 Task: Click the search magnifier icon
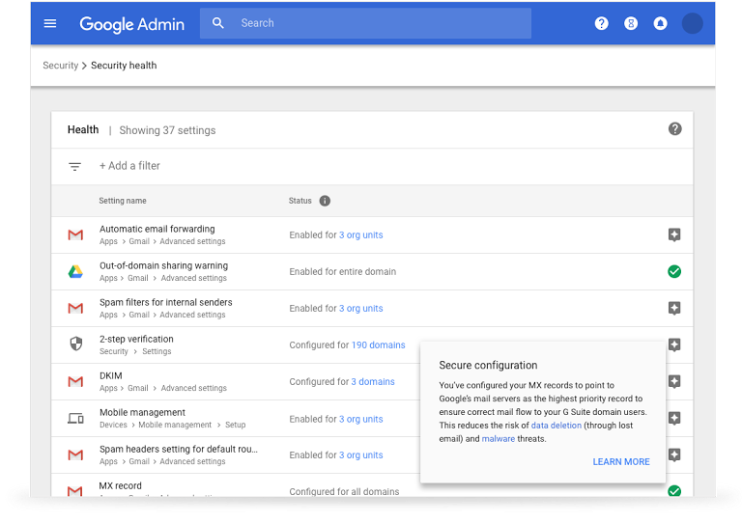(x=217, y=23)
